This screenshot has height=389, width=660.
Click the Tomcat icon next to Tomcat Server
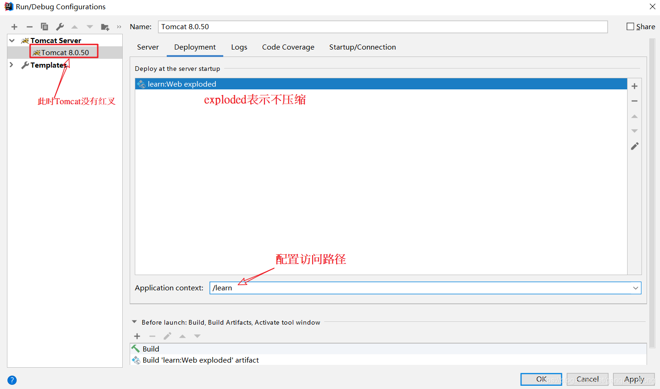click(x=25, y=41)
